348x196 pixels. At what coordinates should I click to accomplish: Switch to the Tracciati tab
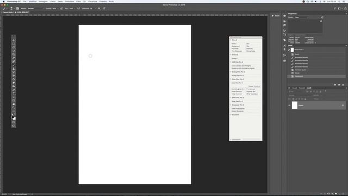(x=302, y=88)
